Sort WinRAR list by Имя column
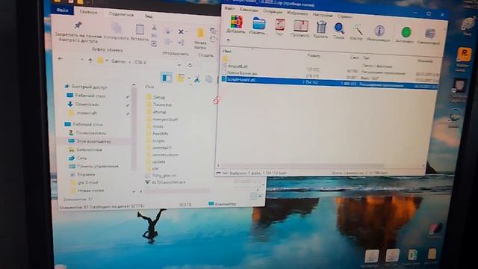 pos(226,51)
